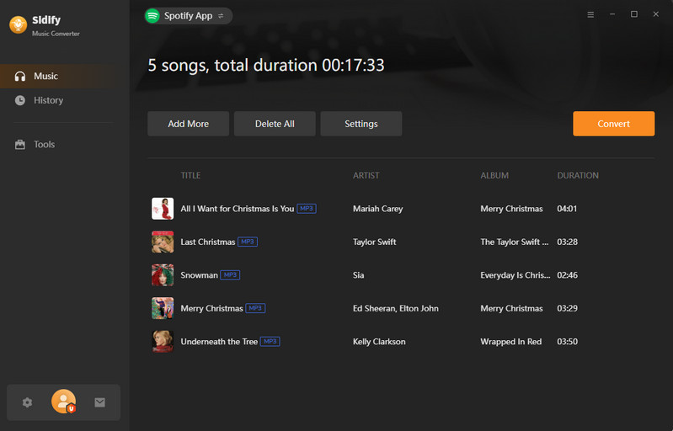Select song title 'Last Christmas'
This screenshot has width=673, height=431.
click(208, 242)
